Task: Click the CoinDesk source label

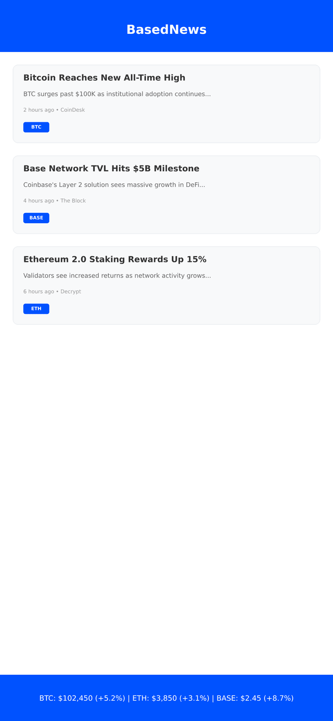Action: pyautogui.click(x=72, y=109)
